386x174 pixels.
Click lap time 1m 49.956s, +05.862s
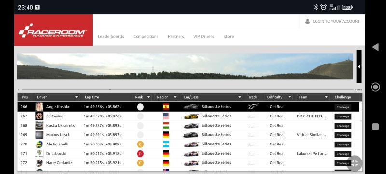(102, 107)
